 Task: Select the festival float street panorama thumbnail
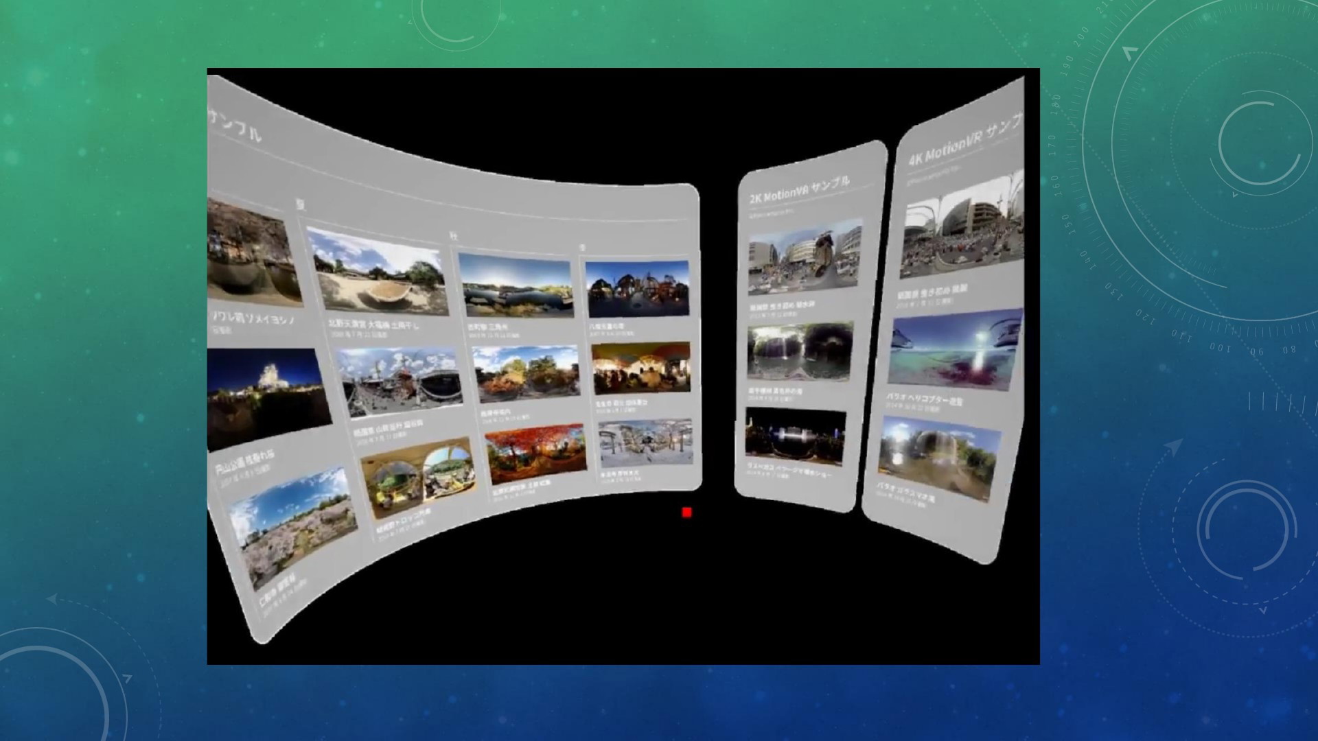coord(400,381)
